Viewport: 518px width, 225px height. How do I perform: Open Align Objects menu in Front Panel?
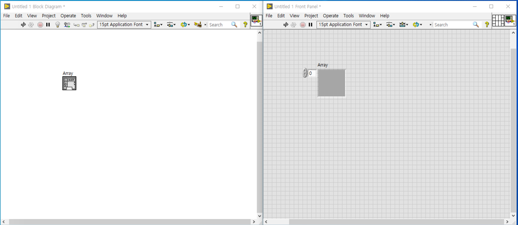tap(377, 25)
